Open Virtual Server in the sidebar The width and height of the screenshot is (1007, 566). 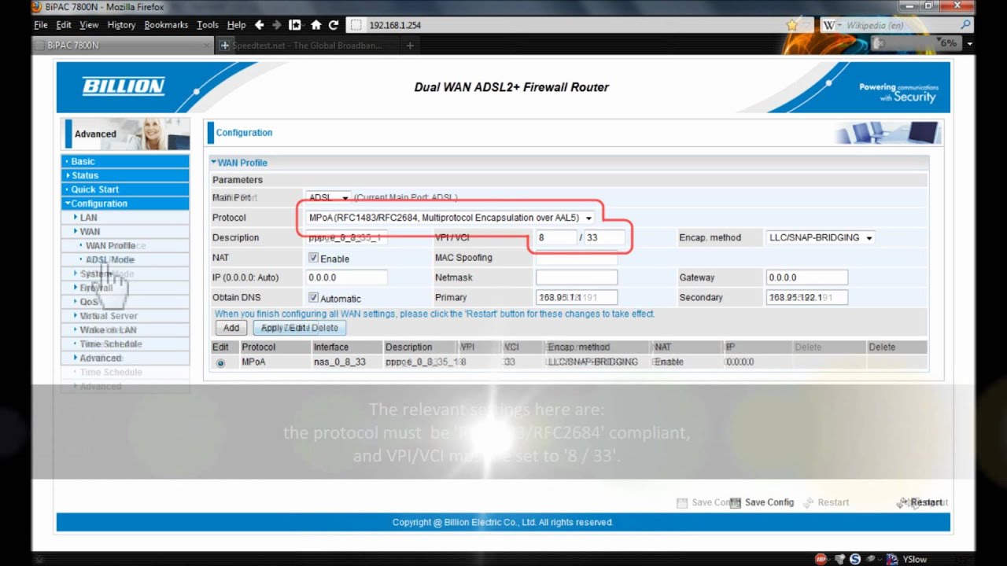click(109, 316)
